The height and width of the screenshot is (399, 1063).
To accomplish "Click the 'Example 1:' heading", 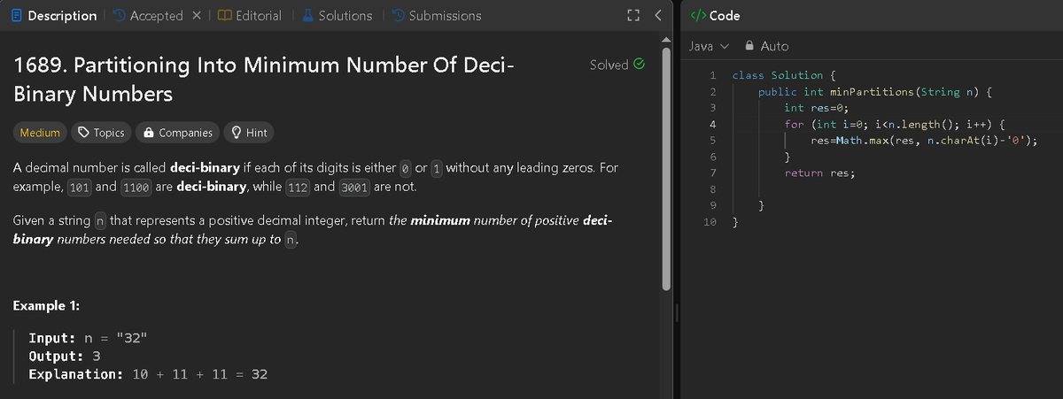I will pos(48,306).
